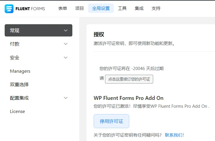The height and width of the screenshot is (141, 215).
Task: Open the 支持 menu
Action: (x=156, y=8)
